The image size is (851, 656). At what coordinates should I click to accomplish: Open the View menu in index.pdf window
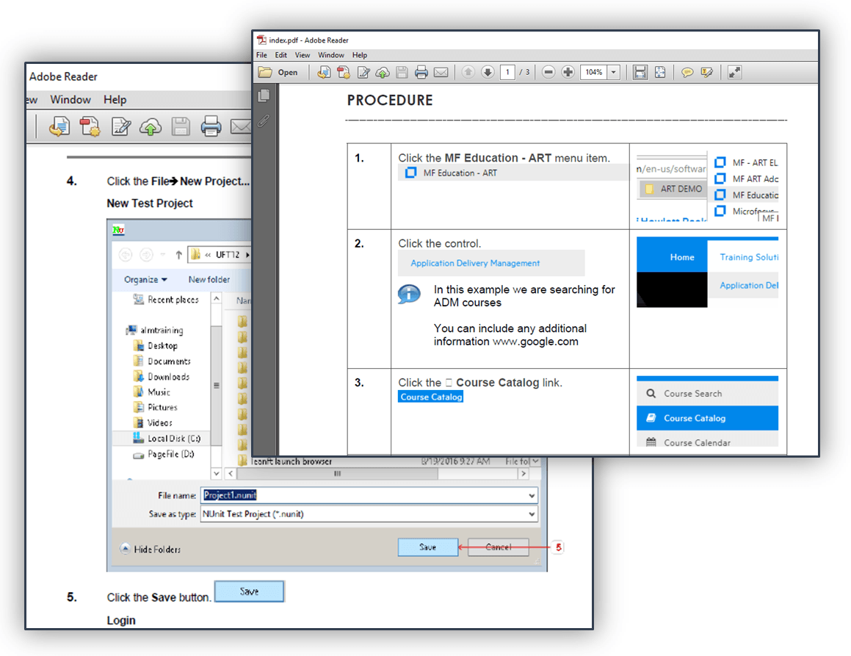coord(303,55)
